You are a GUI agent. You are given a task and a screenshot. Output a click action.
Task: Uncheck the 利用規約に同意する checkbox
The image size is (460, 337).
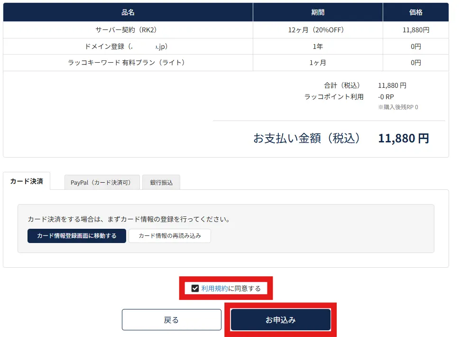tap(195, 288)
